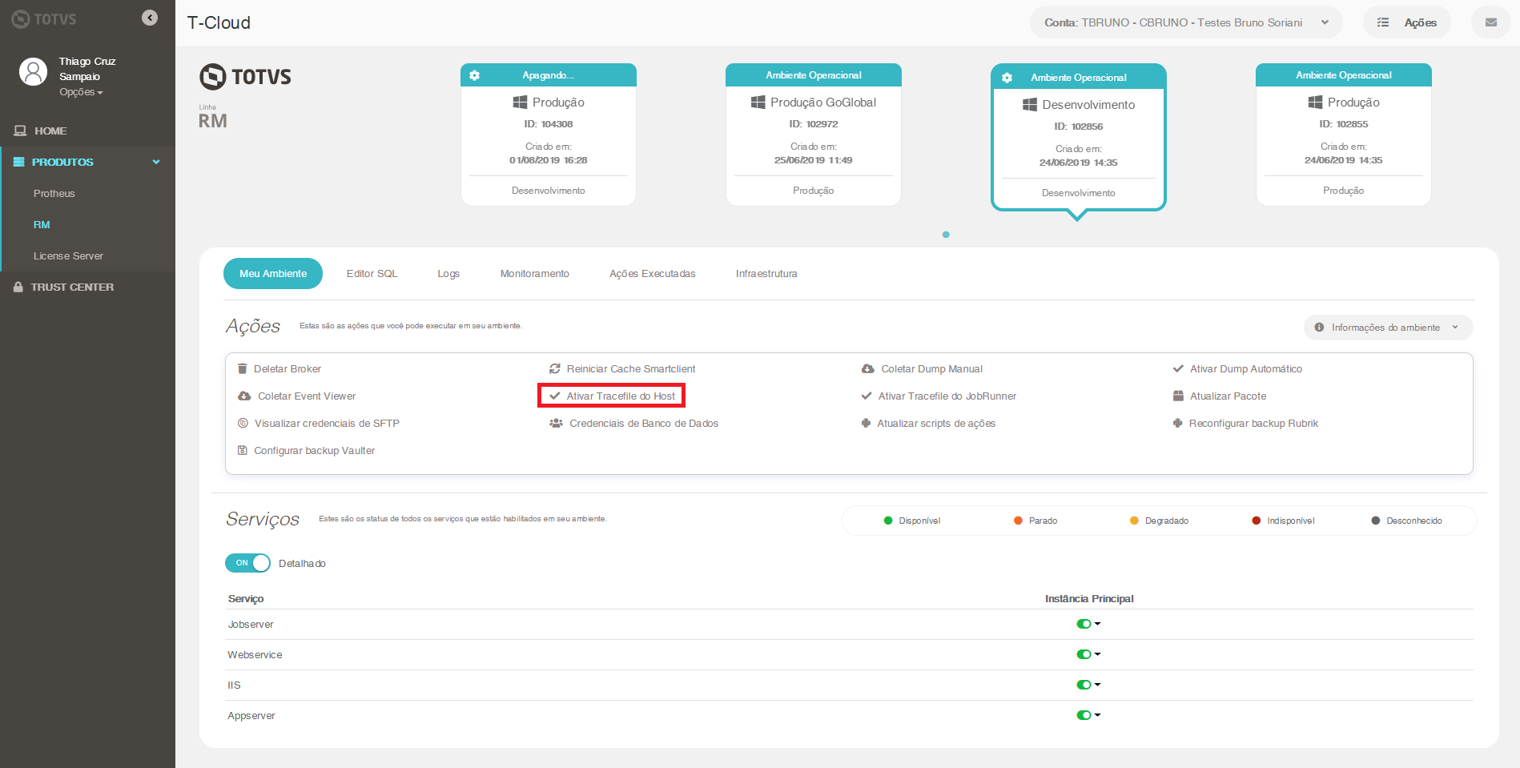Open the Infraestrutura tab
1520x768 pixels.
click(x=766, y=273)
